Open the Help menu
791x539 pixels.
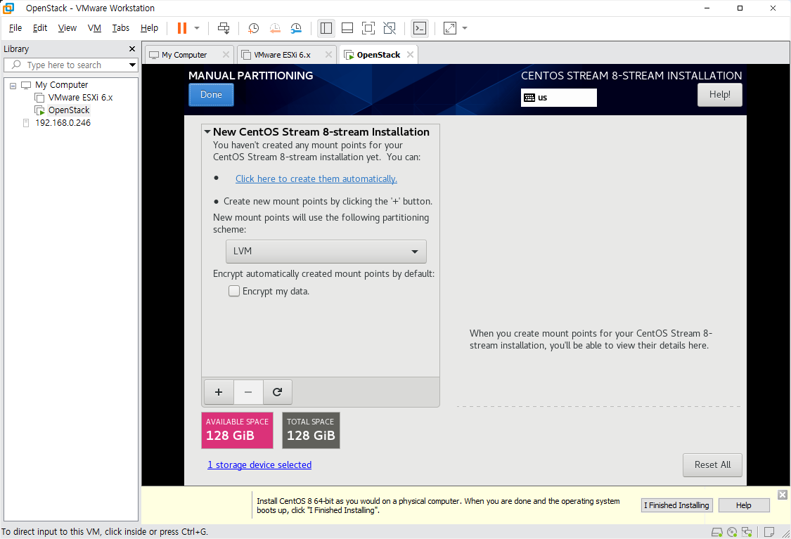[x=149, y=27]
